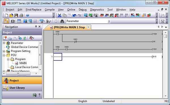Select Global Device Comment tree item

click(x=24, y=47)
